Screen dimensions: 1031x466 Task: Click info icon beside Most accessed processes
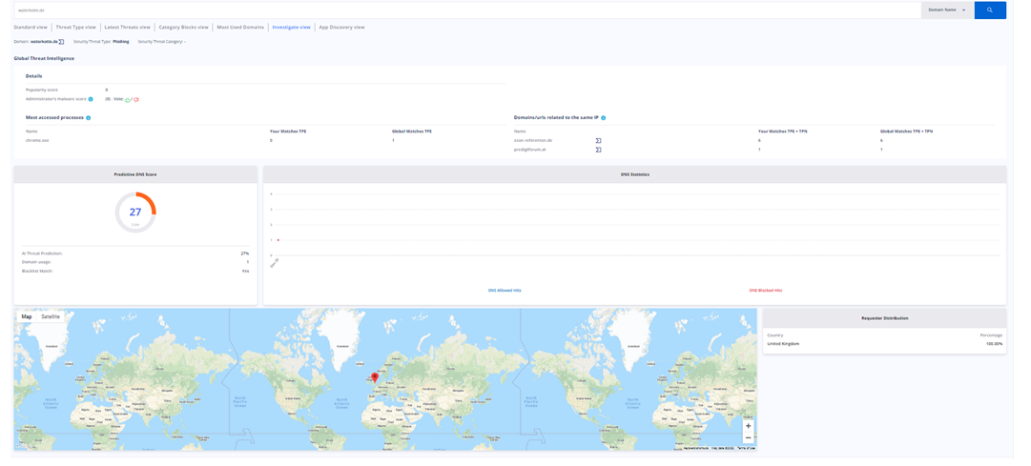click(x=88, y=117)
